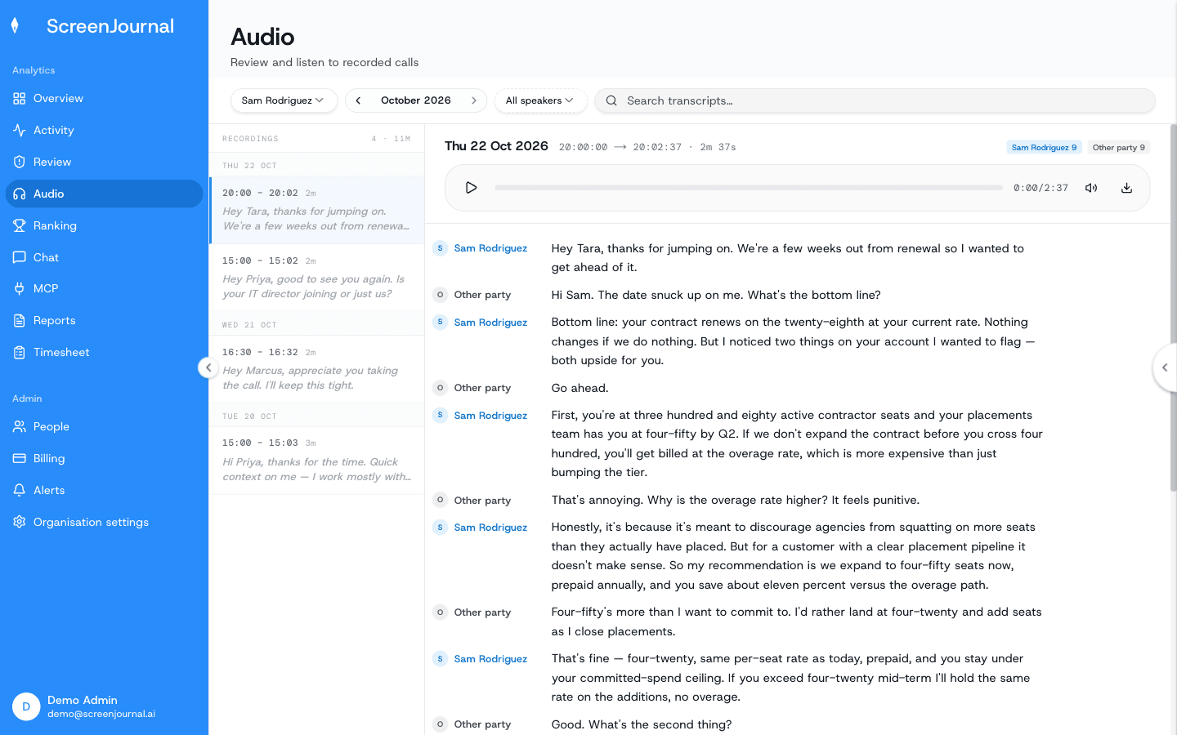1177x735 pixels.
Task: Open the Alerts bell icon
Action: pos(20,491)
